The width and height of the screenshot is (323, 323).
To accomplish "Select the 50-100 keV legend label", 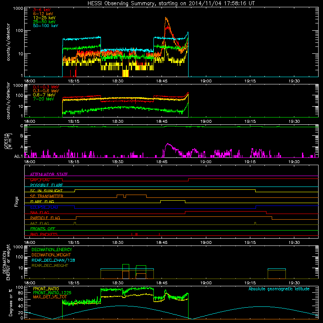I will [x=46, y=26].
